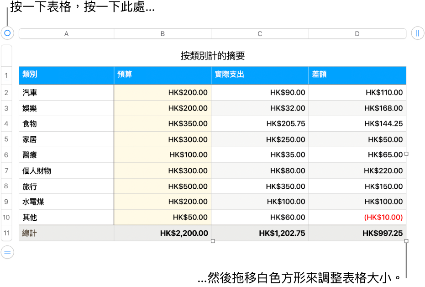Select row header 6

coord(6,155)
